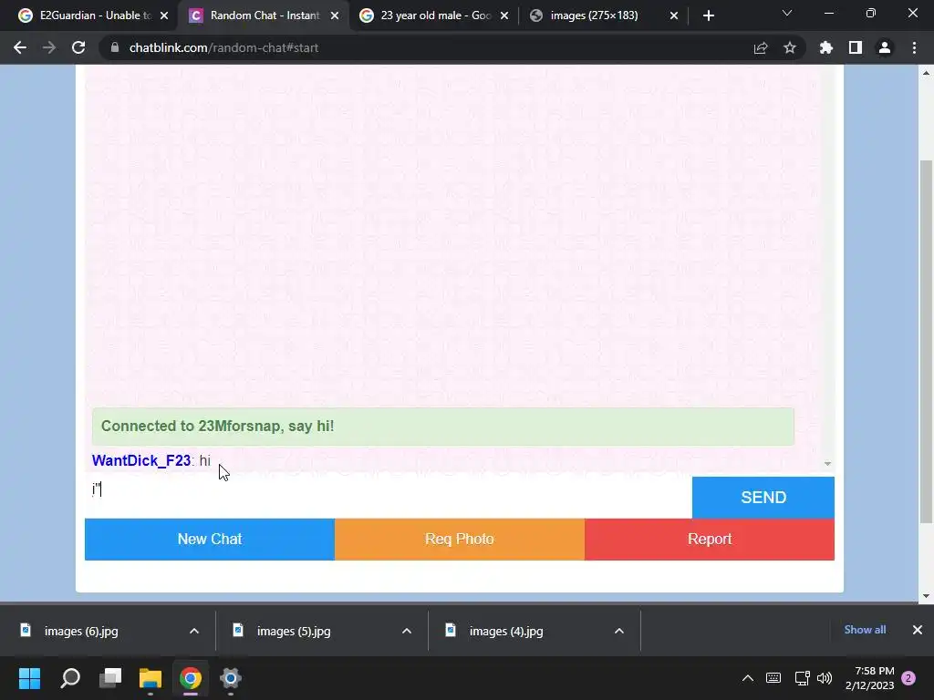Click touch keyboard tray icon
This screenshot has height=700, width=934.
coord(773,678)
